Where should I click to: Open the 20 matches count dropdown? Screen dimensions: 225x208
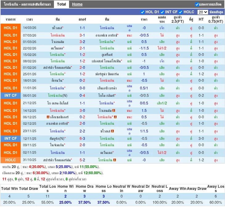point(202,12)
